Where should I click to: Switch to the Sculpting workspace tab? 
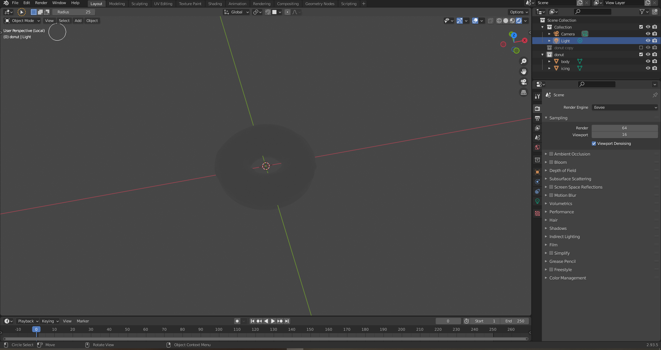coord(139,4)
